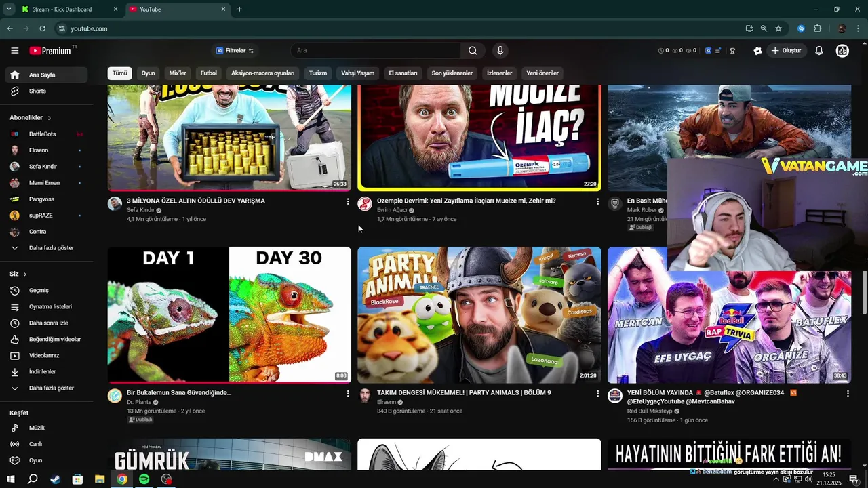Open Shorts in the sidebar
The height and width of the screenshot is (488, 868).
coord(47,91)
